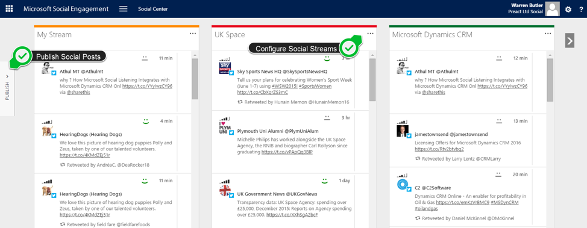Click the Plymouth Uni Alumni logo avatar
This screenshot has width=587, height=228.
pyautogui.click(x=225, y=128)
